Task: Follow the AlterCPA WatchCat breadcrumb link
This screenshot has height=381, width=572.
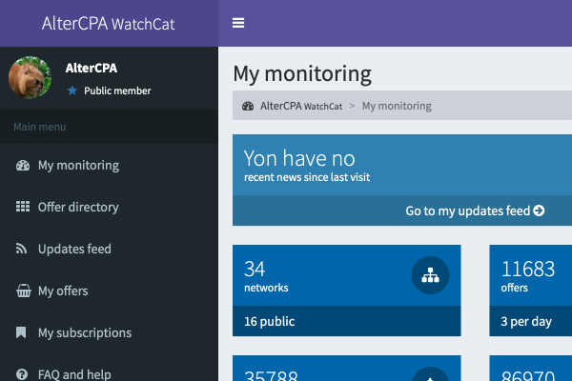Action: [x=301, y=106]
